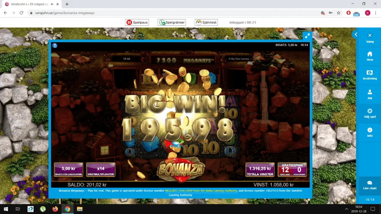381x214 pixels.
Task: View site security padlock info
Action: [31, 13]
